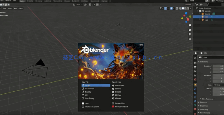The width and height of the screenshot is (224, 115).
Task: Open the viewport shading options dropdown
Action: click(190, 8)
